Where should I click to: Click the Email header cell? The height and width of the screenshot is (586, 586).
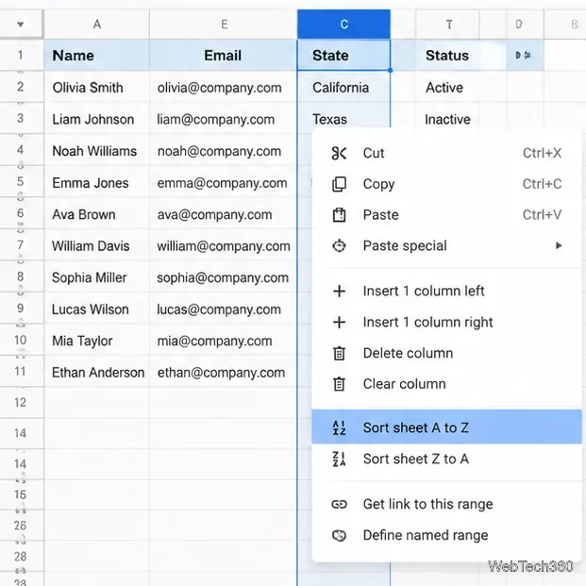[224, 56]
